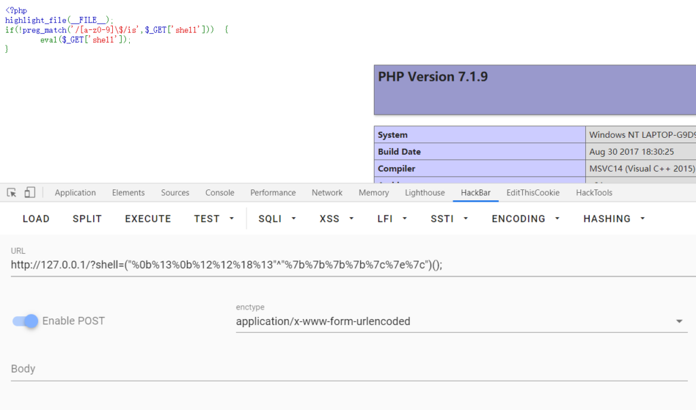Select the Lighthouse tab

(425, 193)
